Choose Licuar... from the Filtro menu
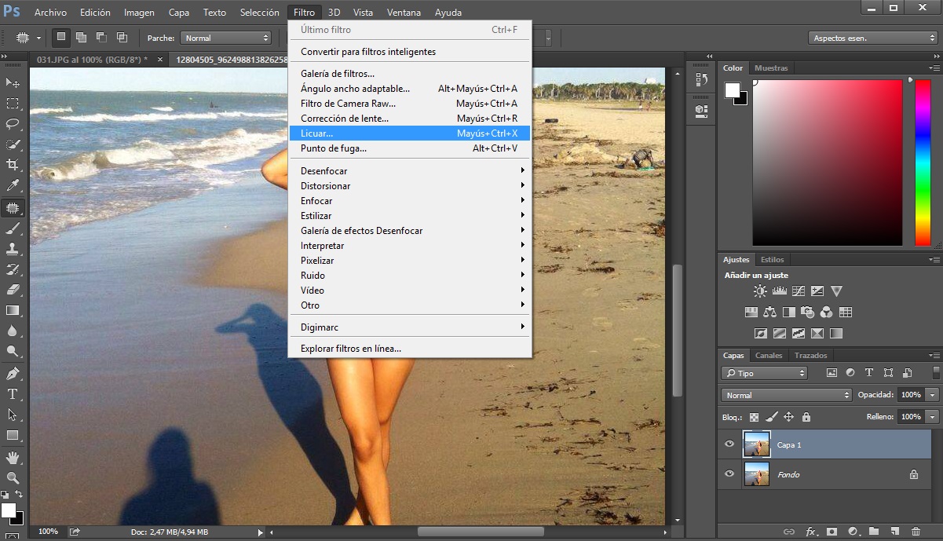The image size is (943, 541). tap(410, 133)
